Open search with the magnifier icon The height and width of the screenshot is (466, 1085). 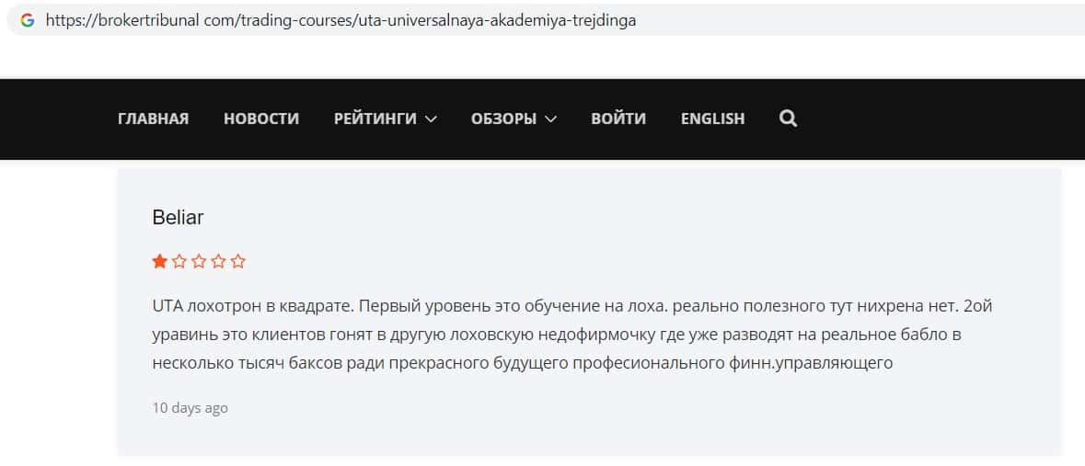[788, 119]
